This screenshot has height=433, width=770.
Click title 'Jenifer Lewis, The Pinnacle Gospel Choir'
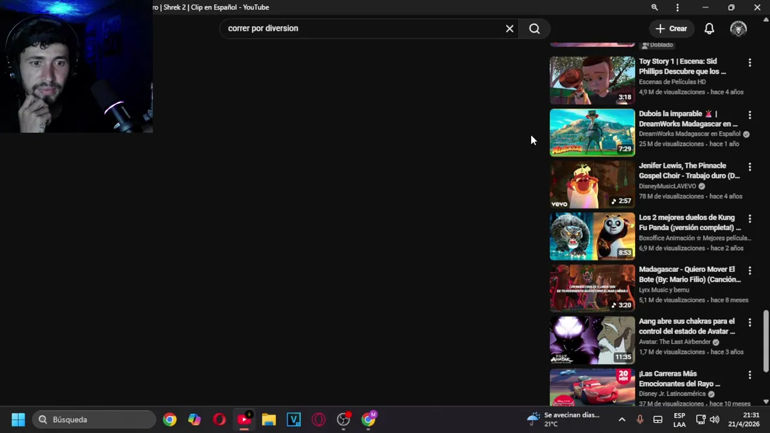point(689,171)
